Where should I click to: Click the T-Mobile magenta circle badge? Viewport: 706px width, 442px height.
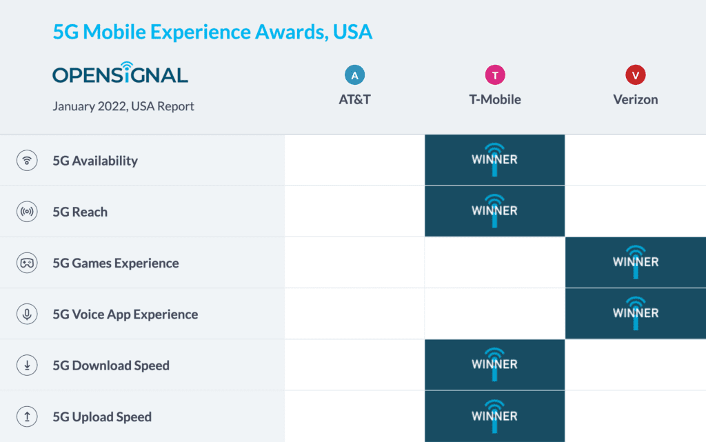(x=495, y=75)
